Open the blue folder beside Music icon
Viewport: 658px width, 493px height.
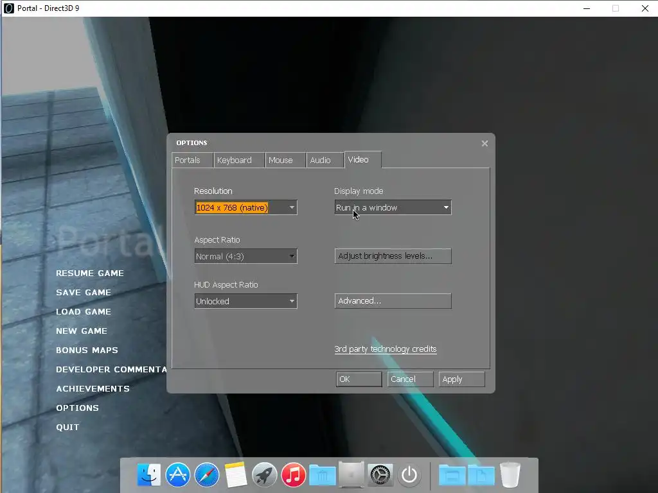(x=323, y=476)
